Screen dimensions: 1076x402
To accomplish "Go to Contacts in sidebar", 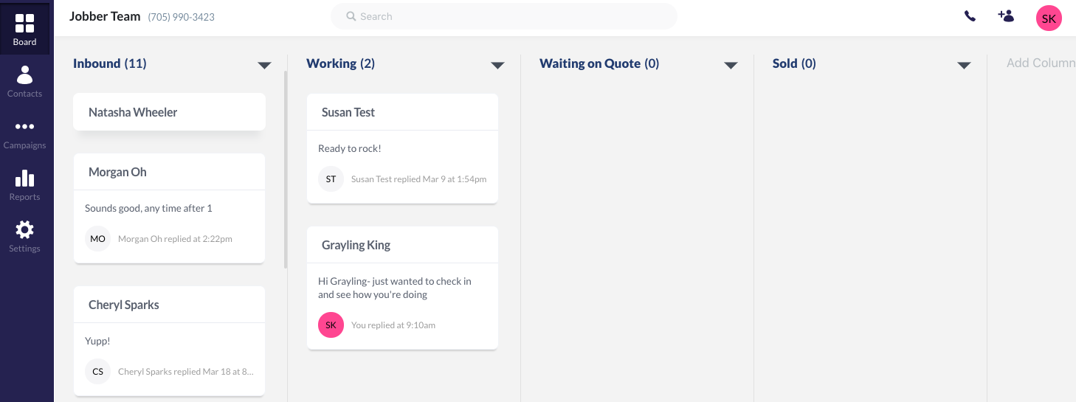I will click(24, 81).
